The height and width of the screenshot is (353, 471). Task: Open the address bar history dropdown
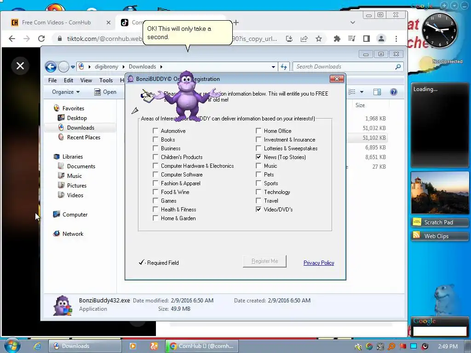pos(273,67)
